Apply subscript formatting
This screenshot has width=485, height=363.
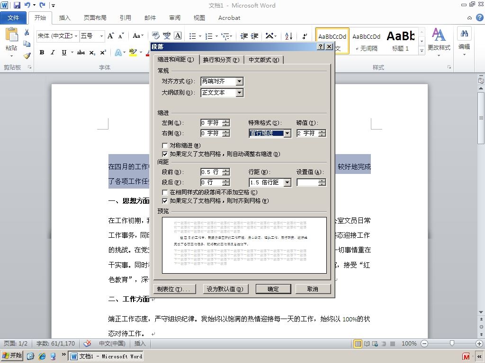point(92,52)
